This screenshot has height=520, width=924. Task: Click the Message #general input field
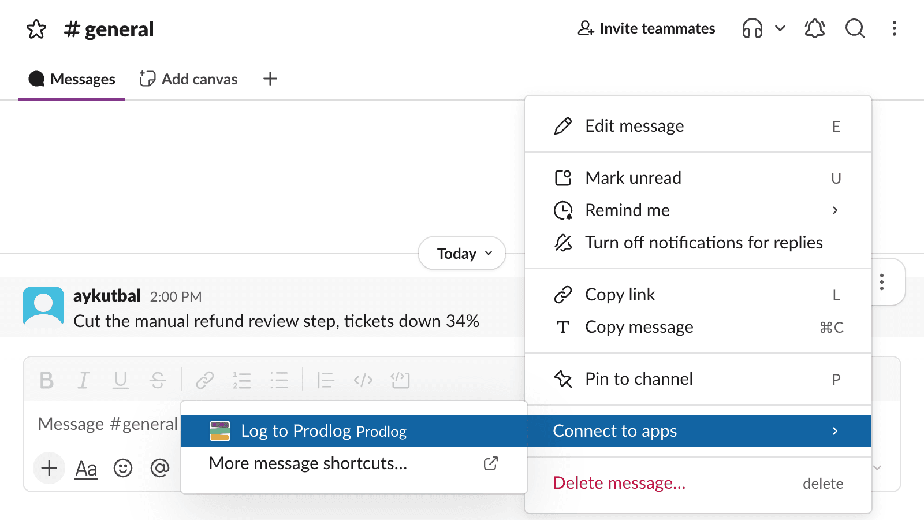coord(108,424)
